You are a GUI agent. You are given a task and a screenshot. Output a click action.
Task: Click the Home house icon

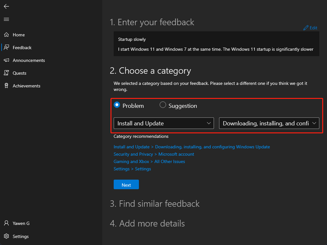(6, 35)
